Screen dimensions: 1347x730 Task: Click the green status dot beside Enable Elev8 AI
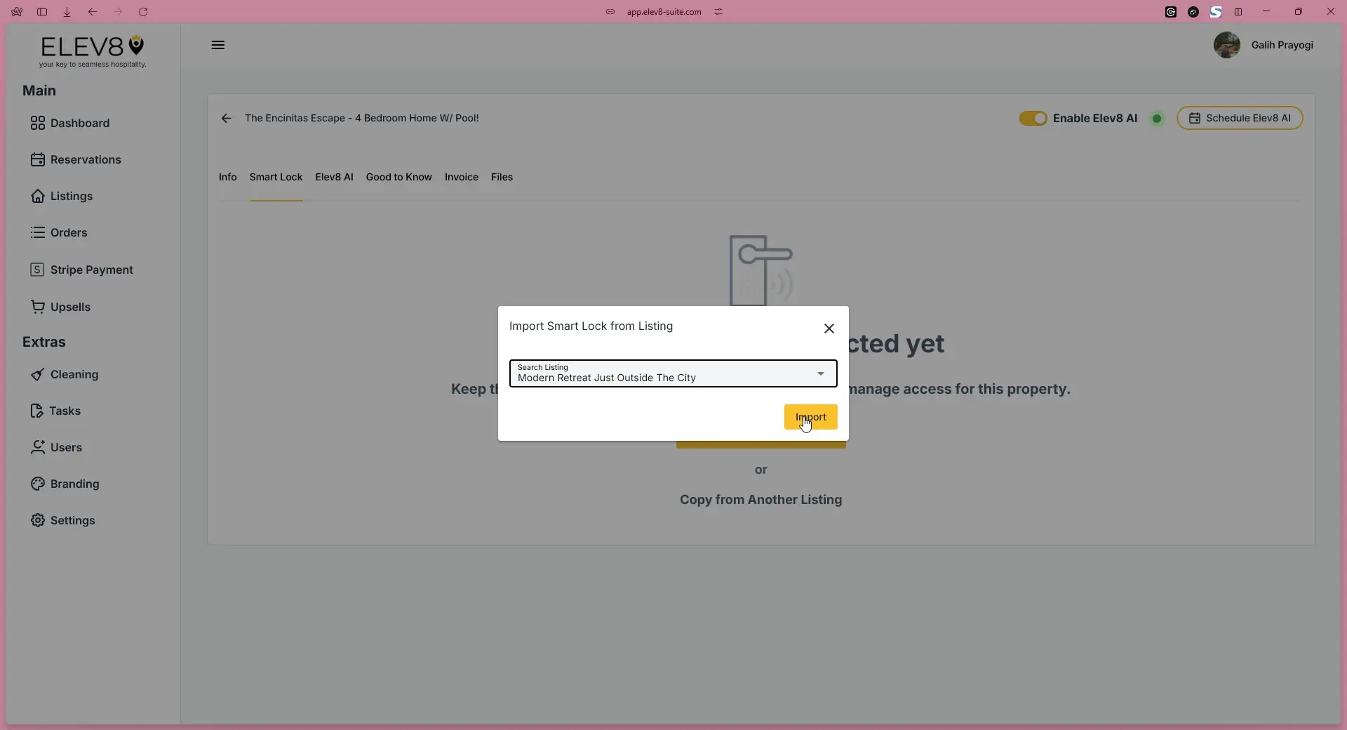click(1156, 118)
